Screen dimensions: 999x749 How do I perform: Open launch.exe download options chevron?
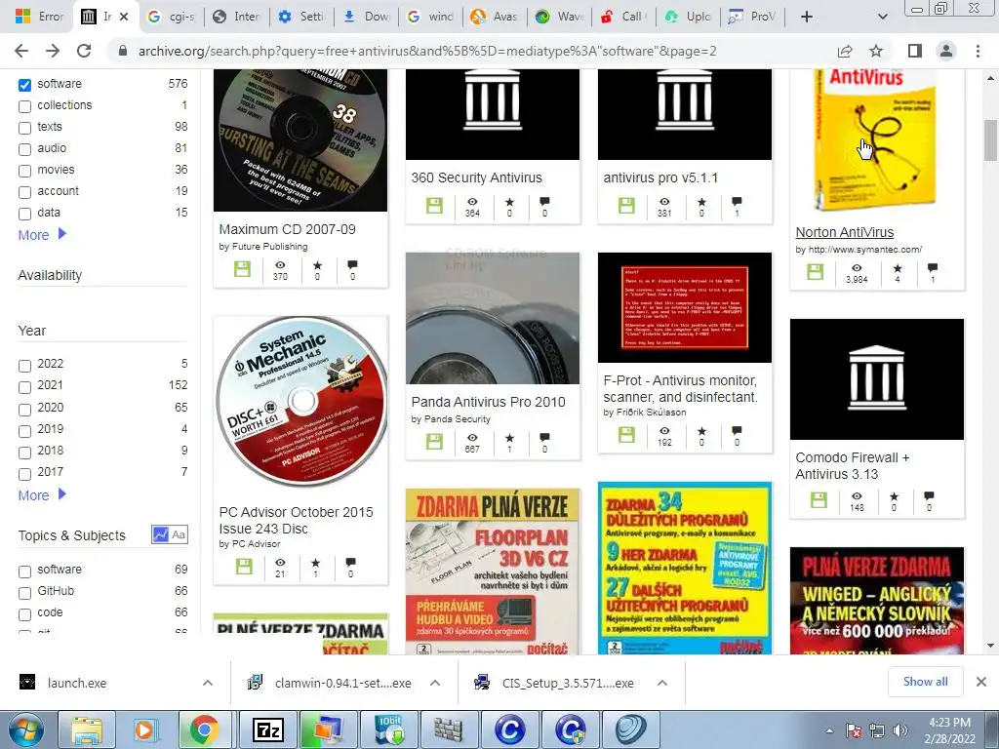(208, 683)
